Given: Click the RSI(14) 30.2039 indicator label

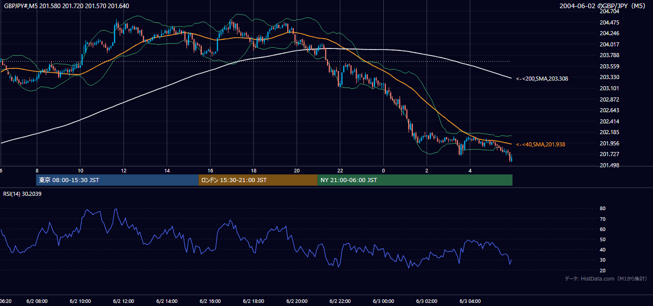Looking at the screenshot, I should click(x=22, y=194).
